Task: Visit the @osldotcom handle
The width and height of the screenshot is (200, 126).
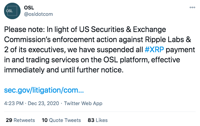Action: 38,14
